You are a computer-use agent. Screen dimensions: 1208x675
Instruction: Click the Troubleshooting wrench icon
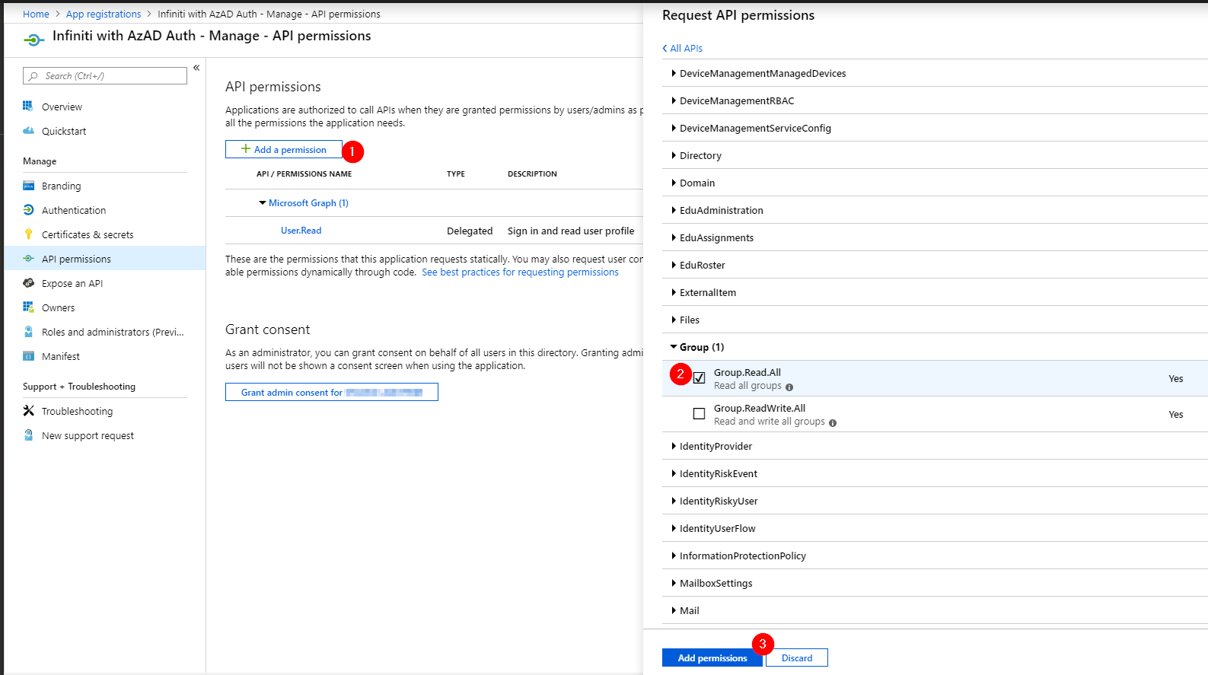click(28, 411)
